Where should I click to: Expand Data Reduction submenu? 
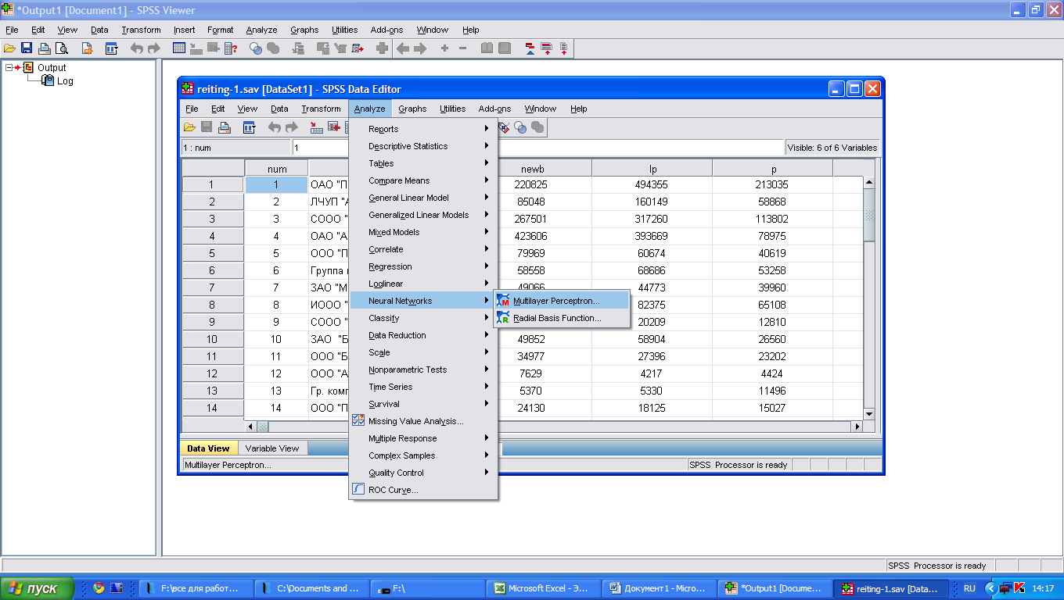tap(422, 335)
